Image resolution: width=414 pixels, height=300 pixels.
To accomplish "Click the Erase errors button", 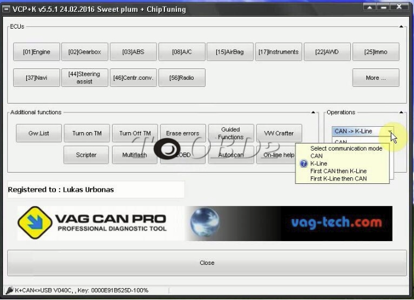I will 183,133.
